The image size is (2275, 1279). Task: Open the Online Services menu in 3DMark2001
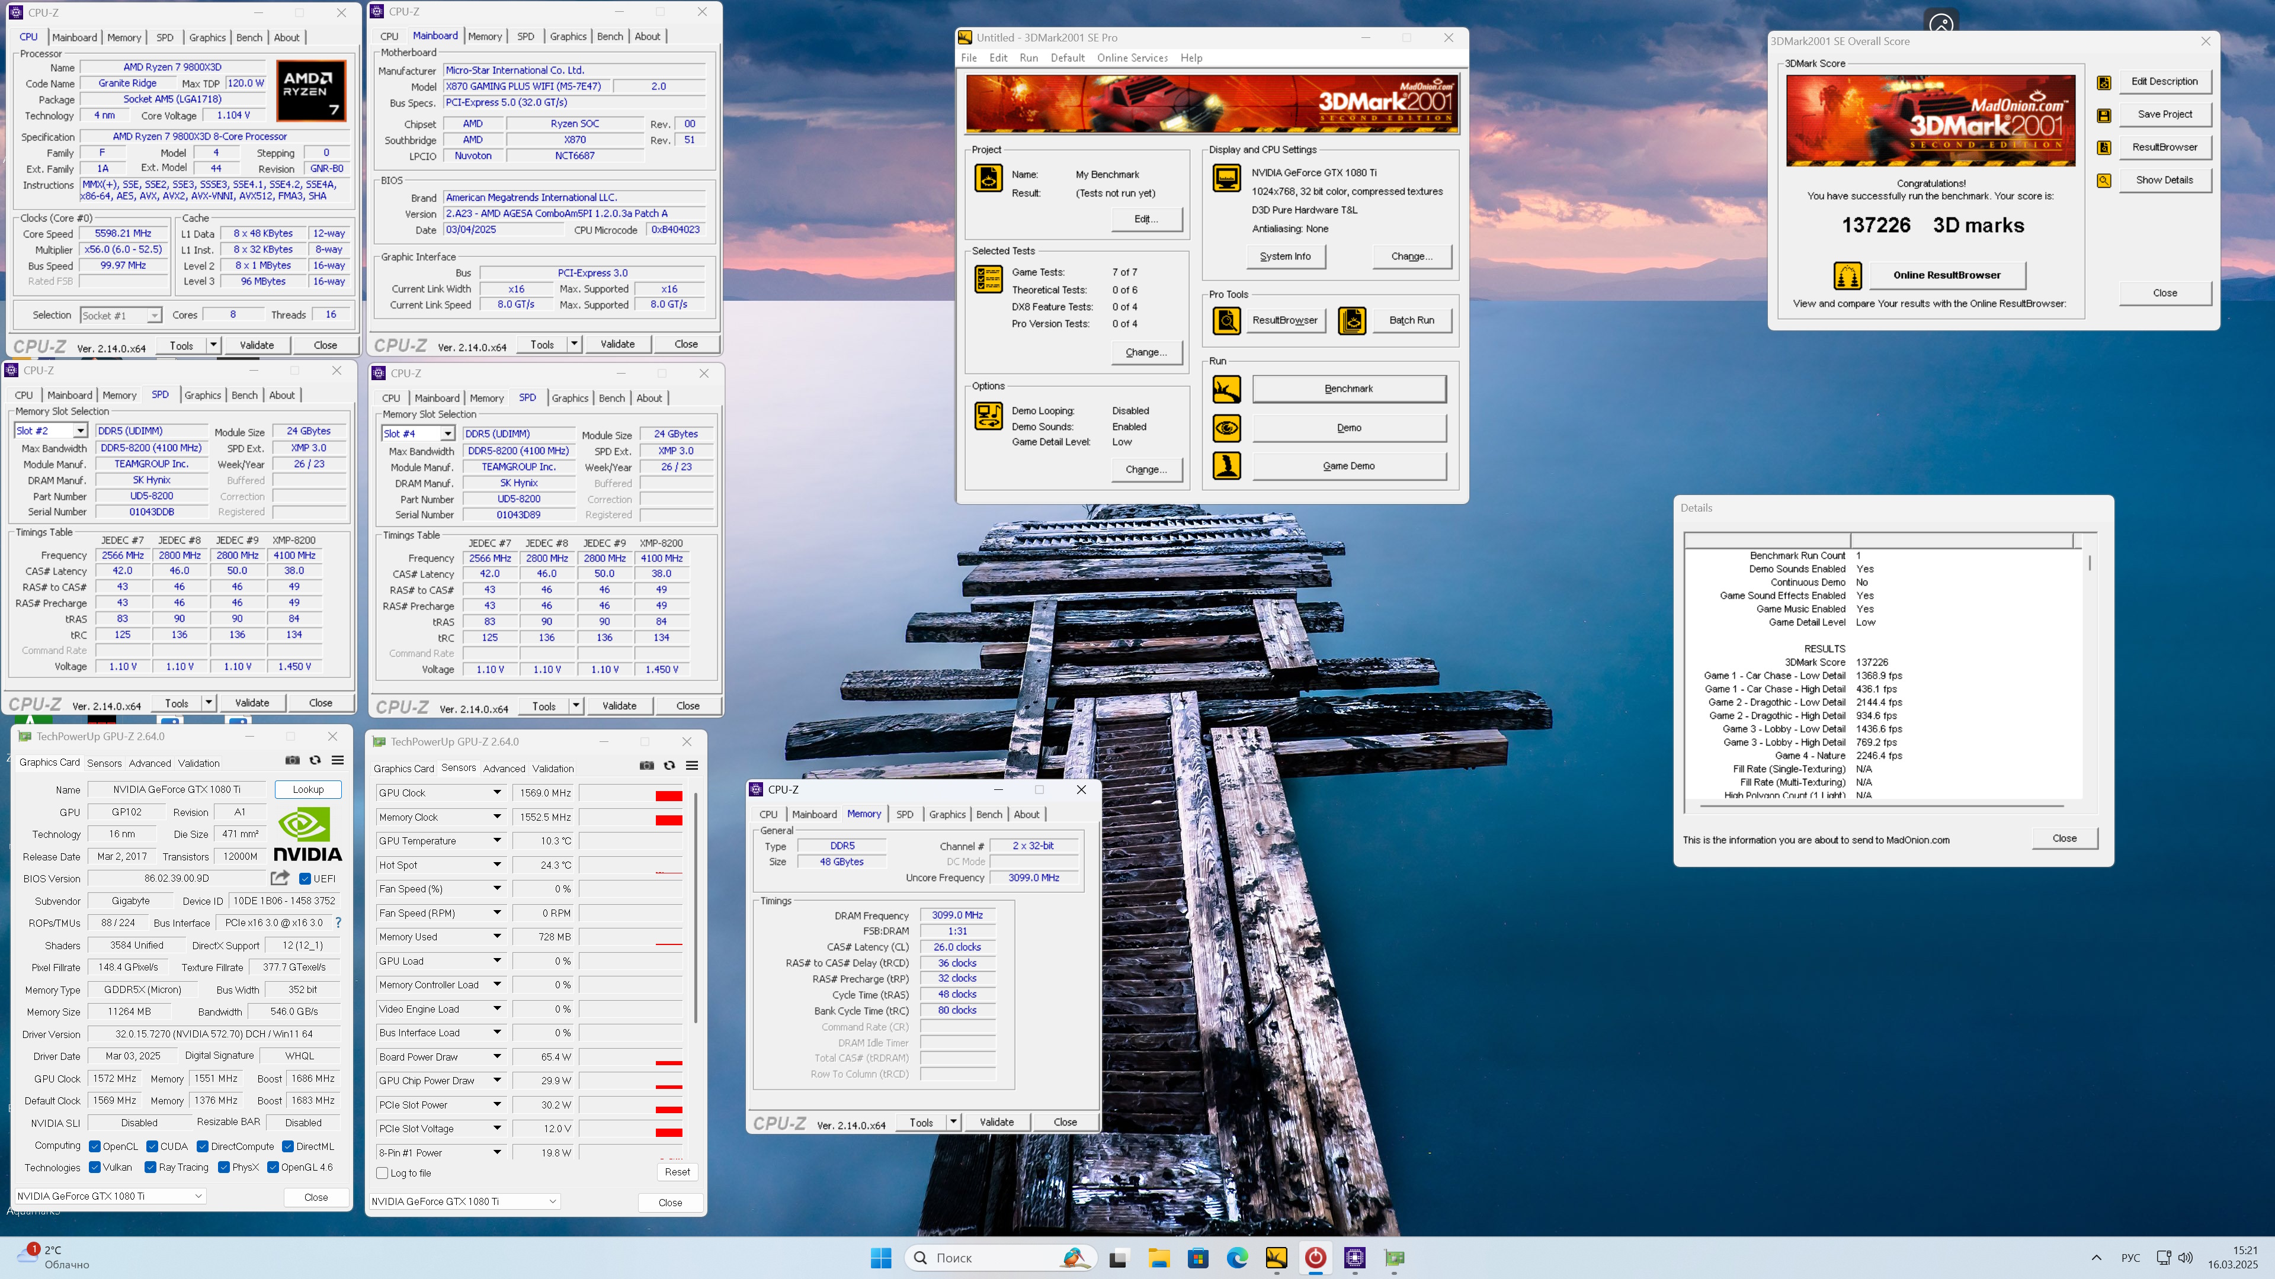coord(1132,58)
